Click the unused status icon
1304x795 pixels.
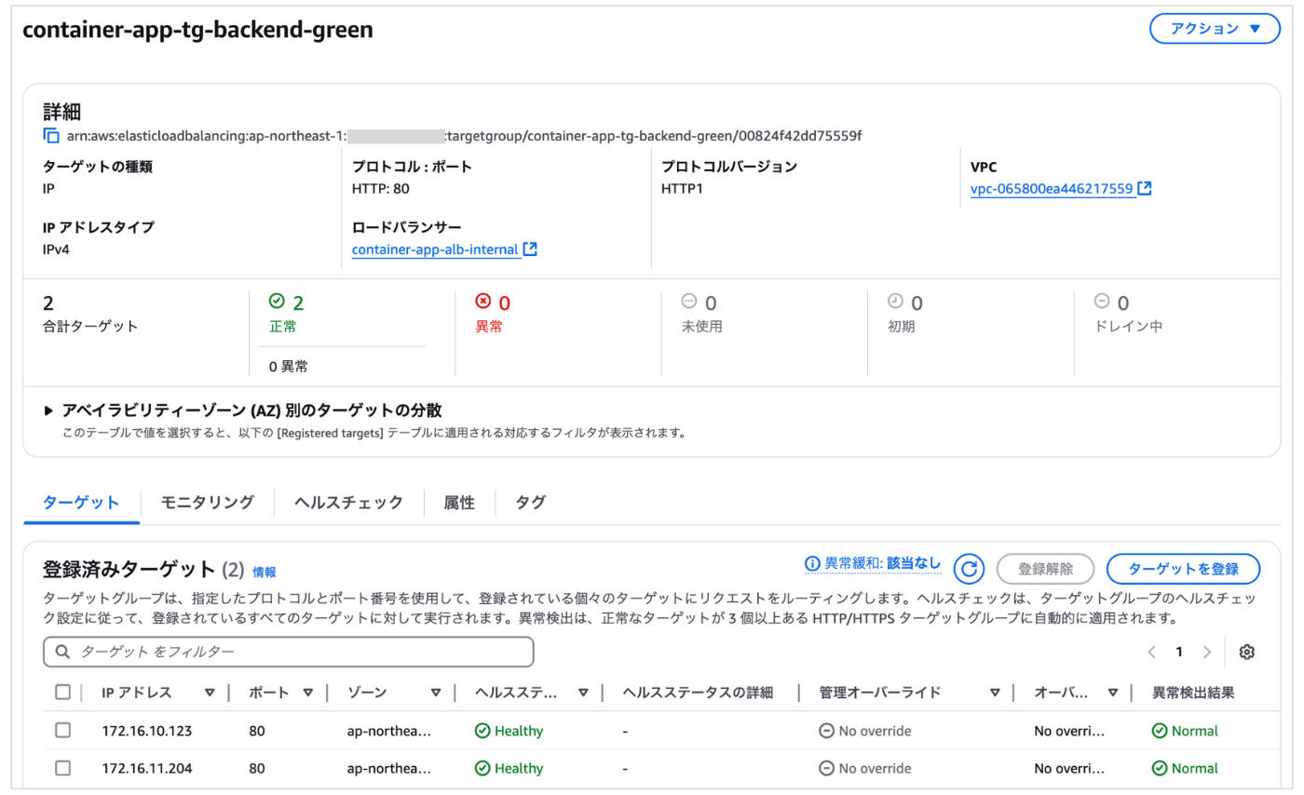(x=689, y=301)
